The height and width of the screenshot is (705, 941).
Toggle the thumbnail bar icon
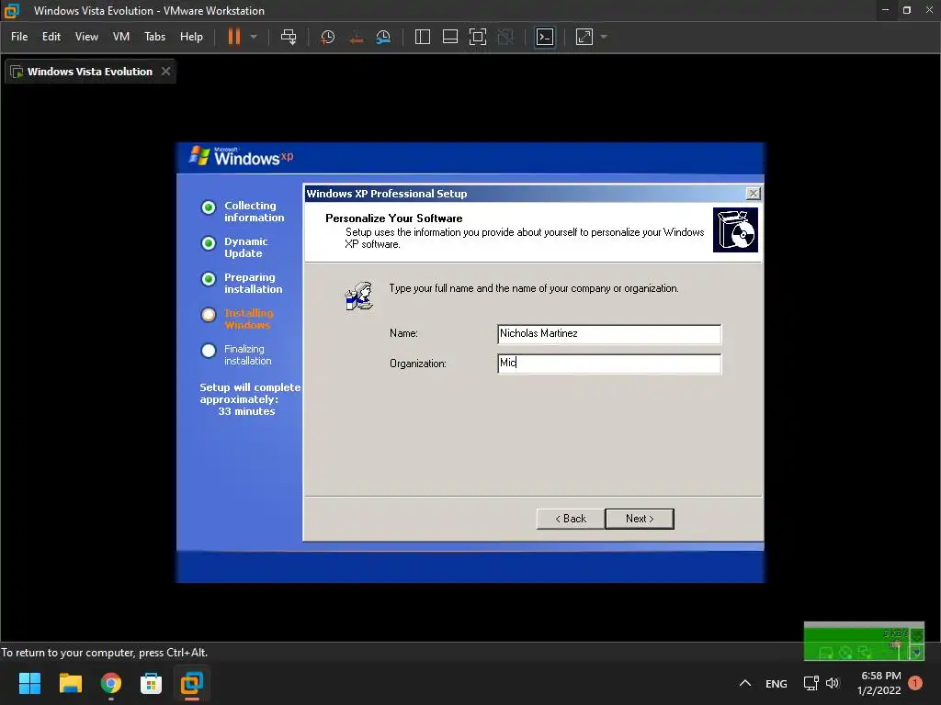(450, 37)
